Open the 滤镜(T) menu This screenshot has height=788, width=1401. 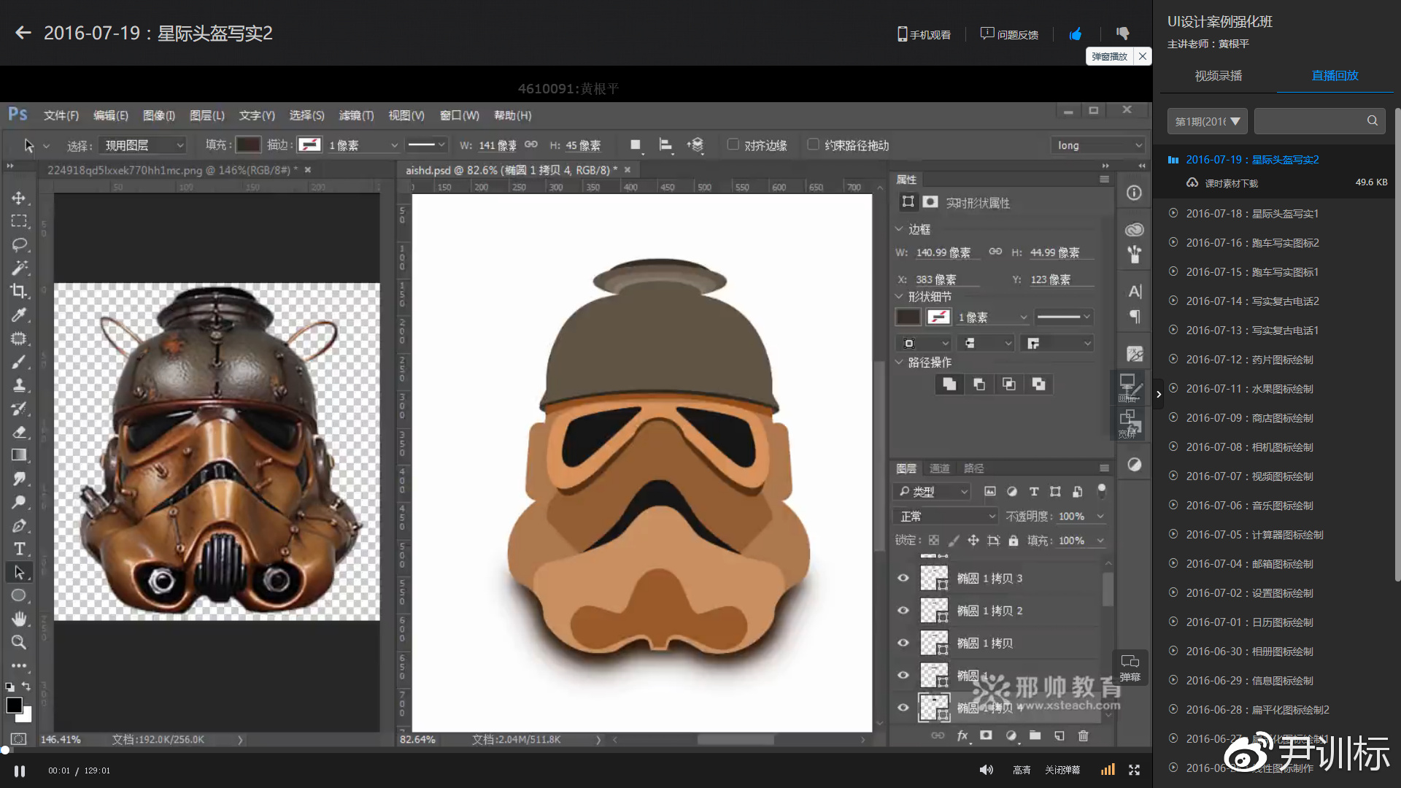point(356,115)
